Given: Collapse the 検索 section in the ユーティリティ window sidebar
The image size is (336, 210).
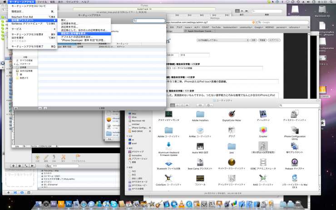Looking at the screenshot, I should click(128, 167).
